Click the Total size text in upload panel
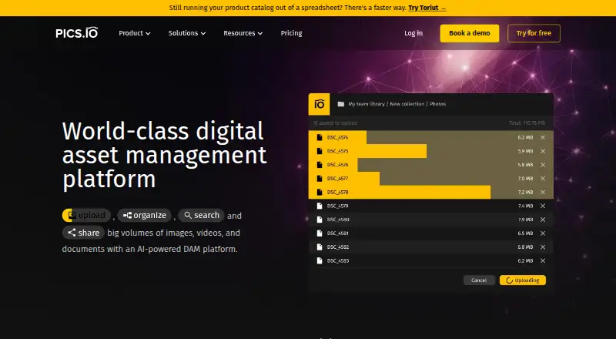 click(x=527, y=123)
